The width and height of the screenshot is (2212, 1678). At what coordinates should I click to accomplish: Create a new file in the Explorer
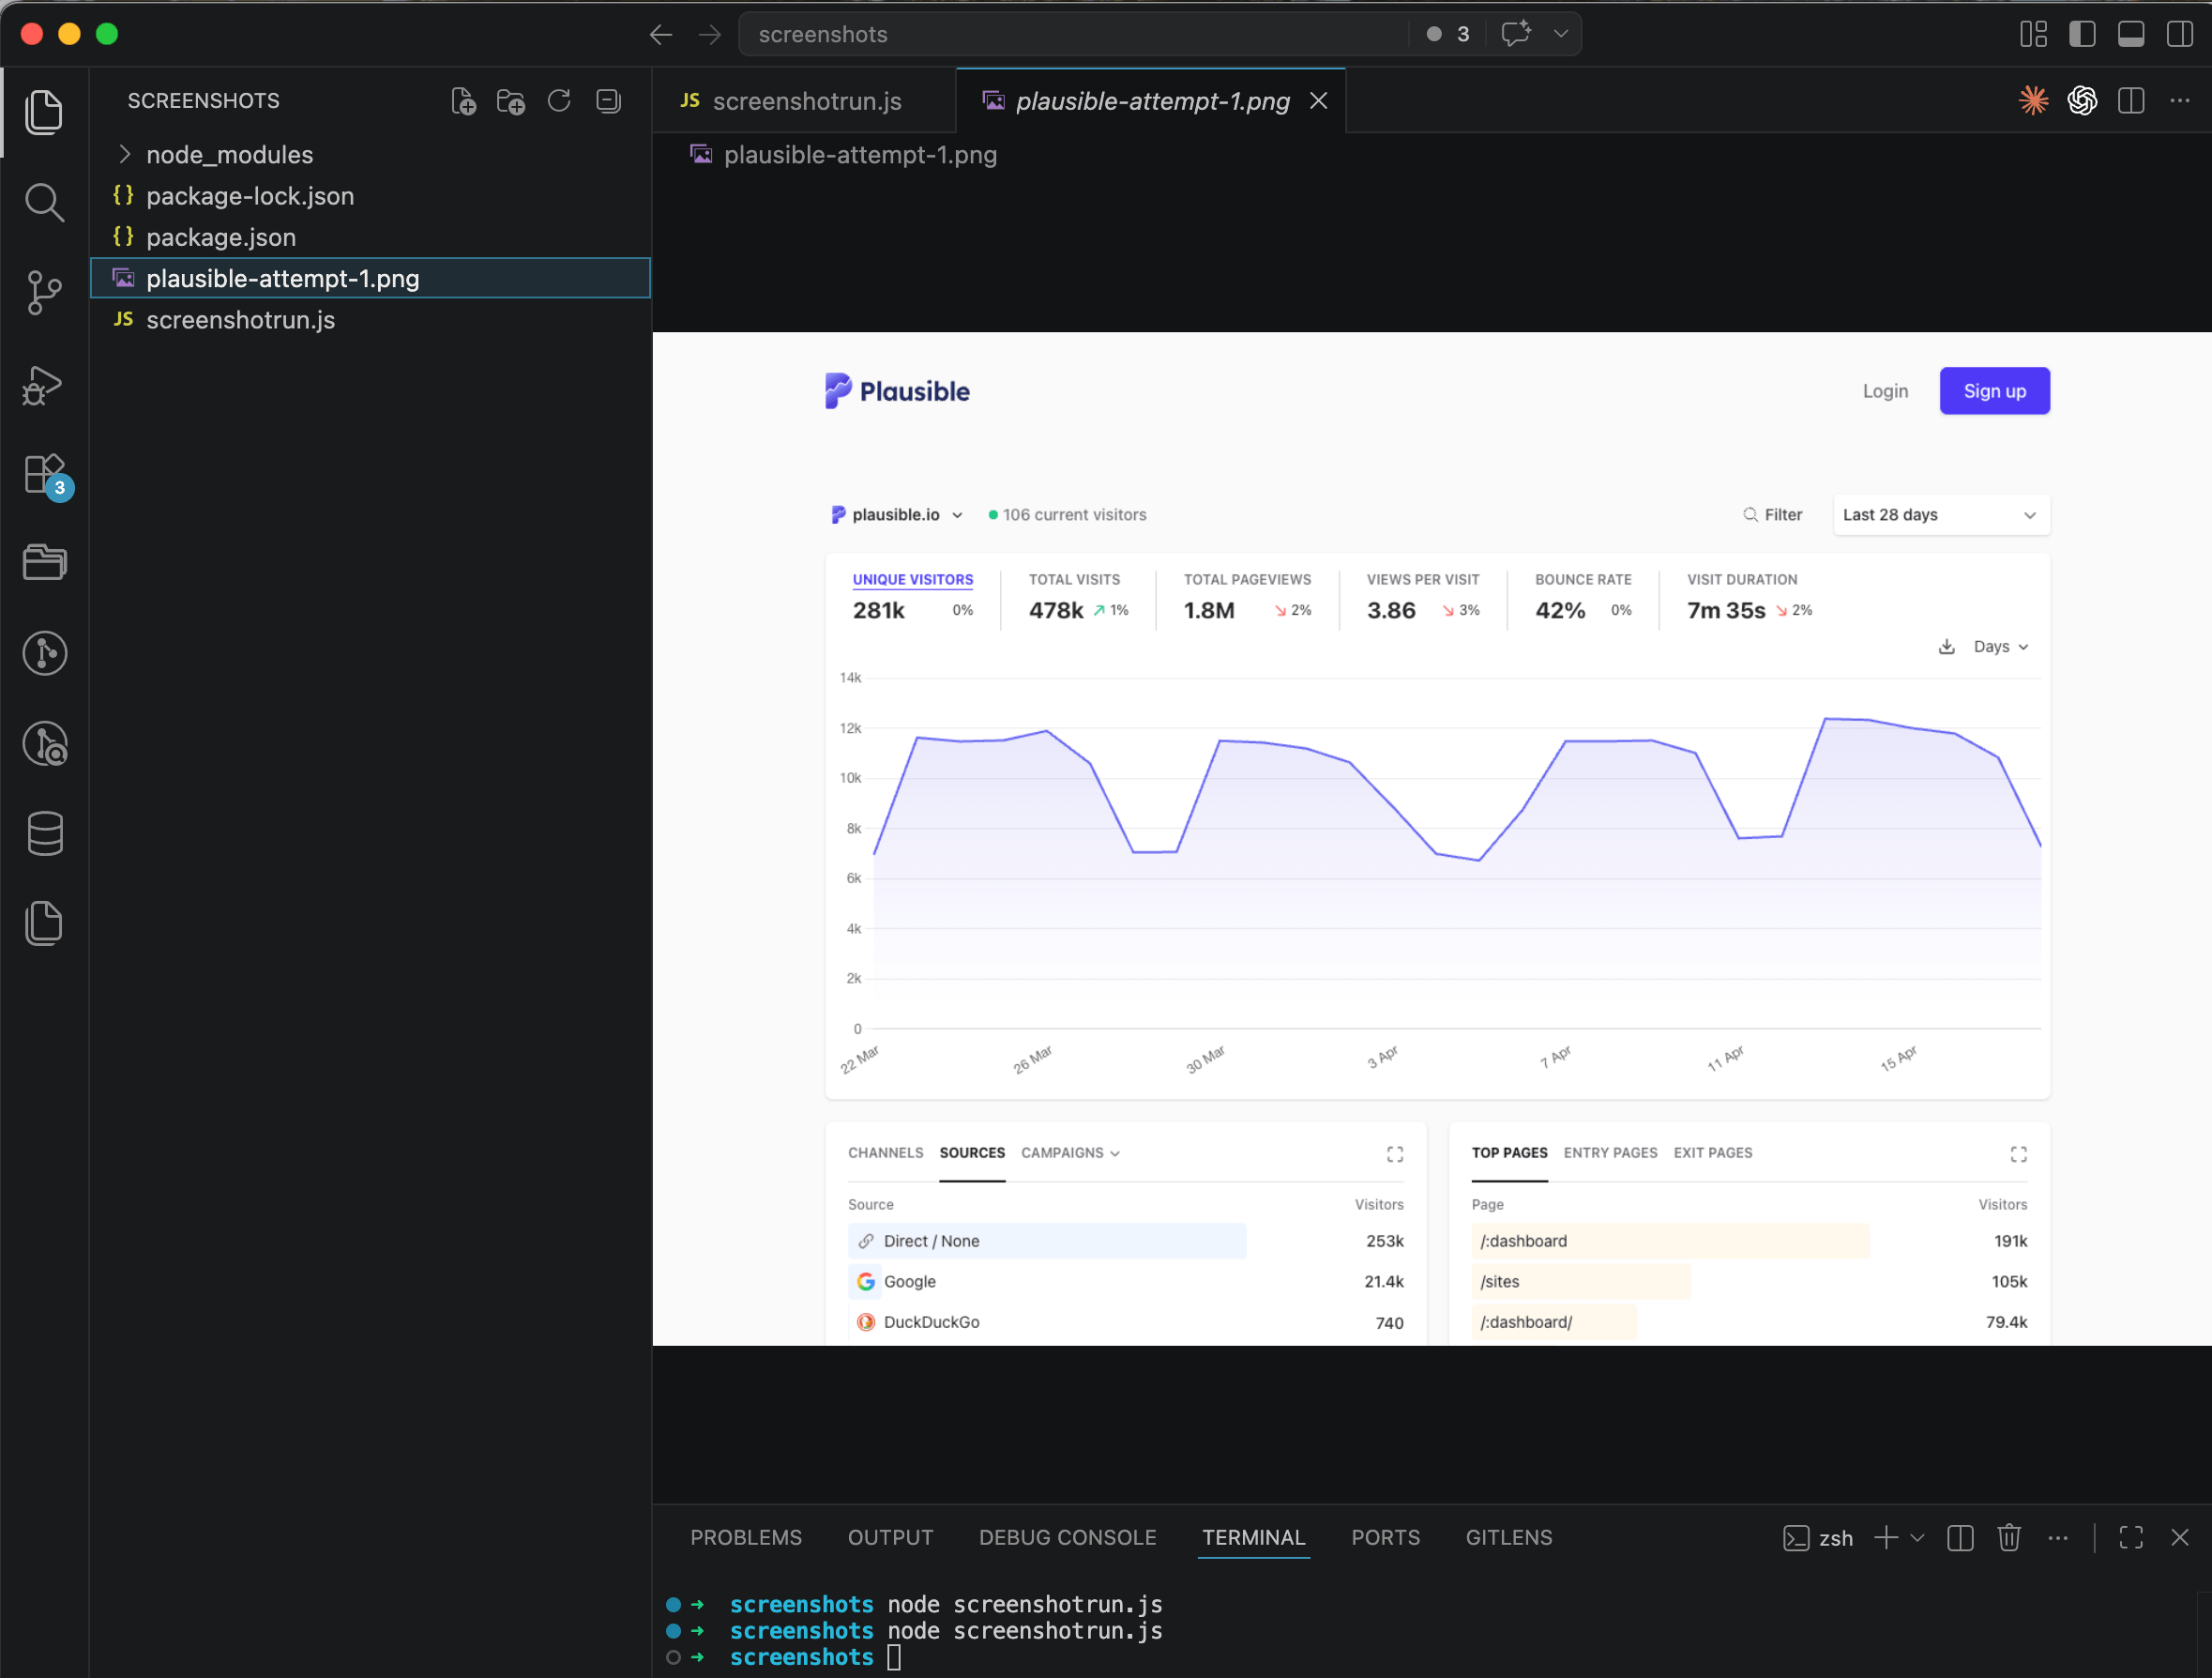pos(463,100)
